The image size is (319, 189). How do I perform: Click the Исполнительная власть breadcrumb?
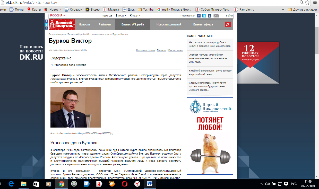point(99,34)
